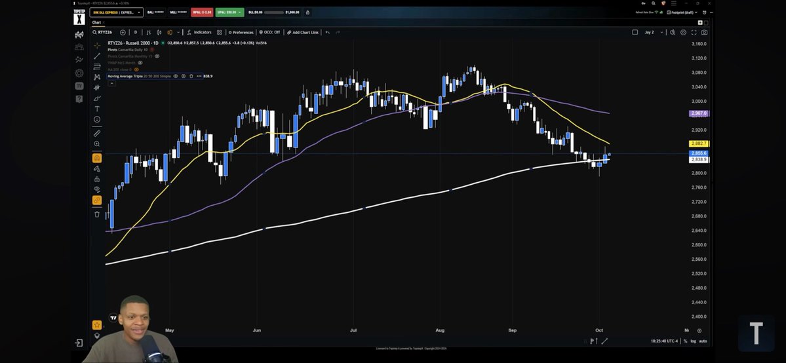Toggle OCO: Off
Screen dimensions: 786x363
269,33
